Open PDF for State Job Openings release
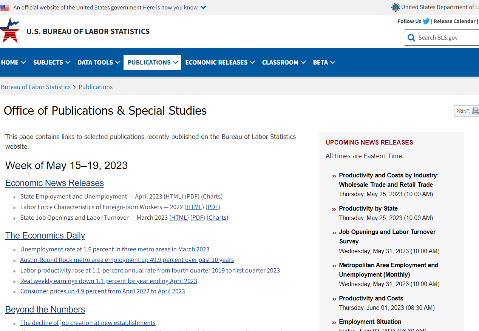This screenshot has height=331, width=479. pos(198,217)
